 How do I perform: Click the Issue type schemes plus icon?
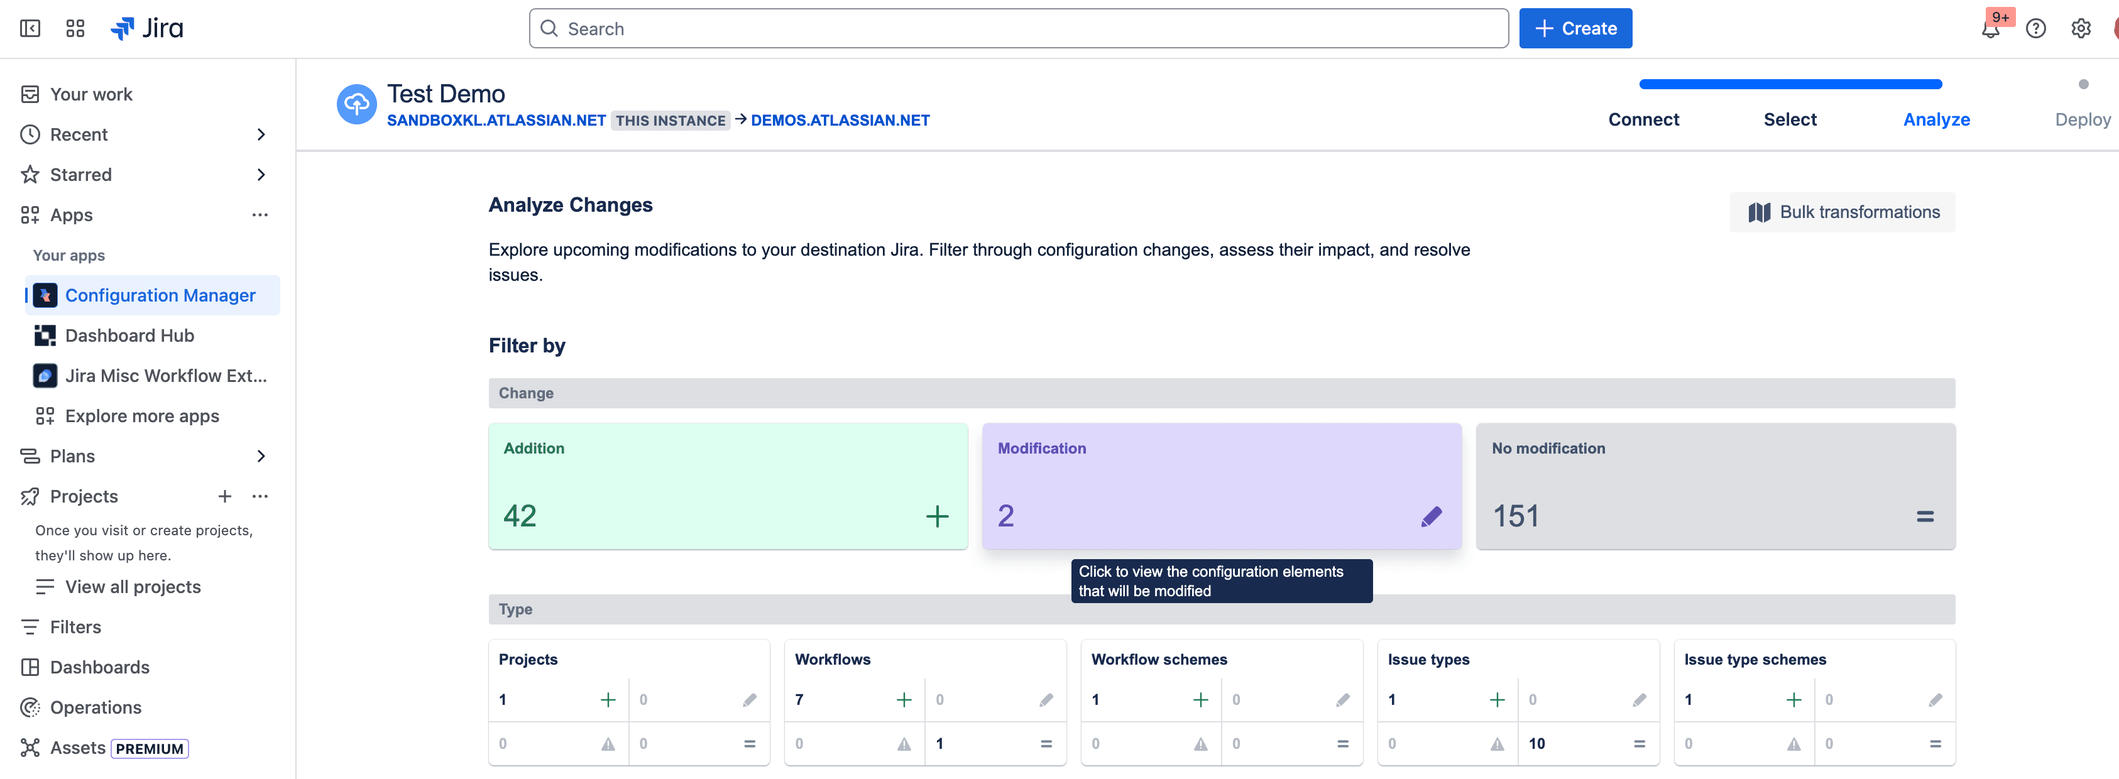pos(1794,700)
